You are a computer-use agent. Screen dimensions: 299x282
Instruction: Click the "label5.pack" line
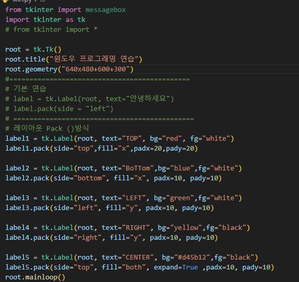pos(139,267)
